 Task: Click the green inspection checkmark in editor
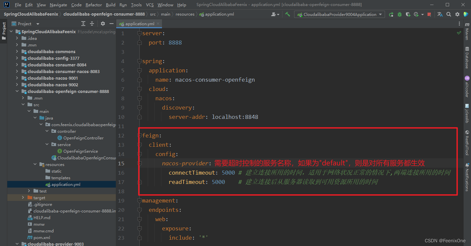[x=459, y=33]
